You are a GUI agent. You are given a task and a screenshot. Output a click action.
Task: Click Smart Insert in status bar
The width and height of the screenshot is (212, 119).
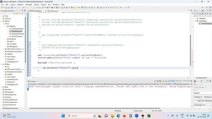138,111
